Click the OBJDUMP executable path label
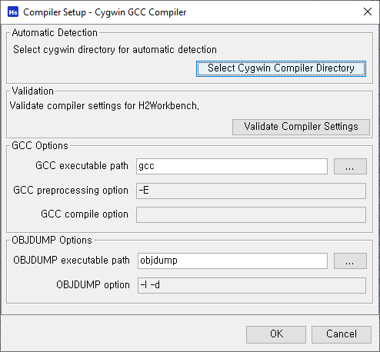The width and height of the screenshot is (380, 352). click(x=72, y=261)
